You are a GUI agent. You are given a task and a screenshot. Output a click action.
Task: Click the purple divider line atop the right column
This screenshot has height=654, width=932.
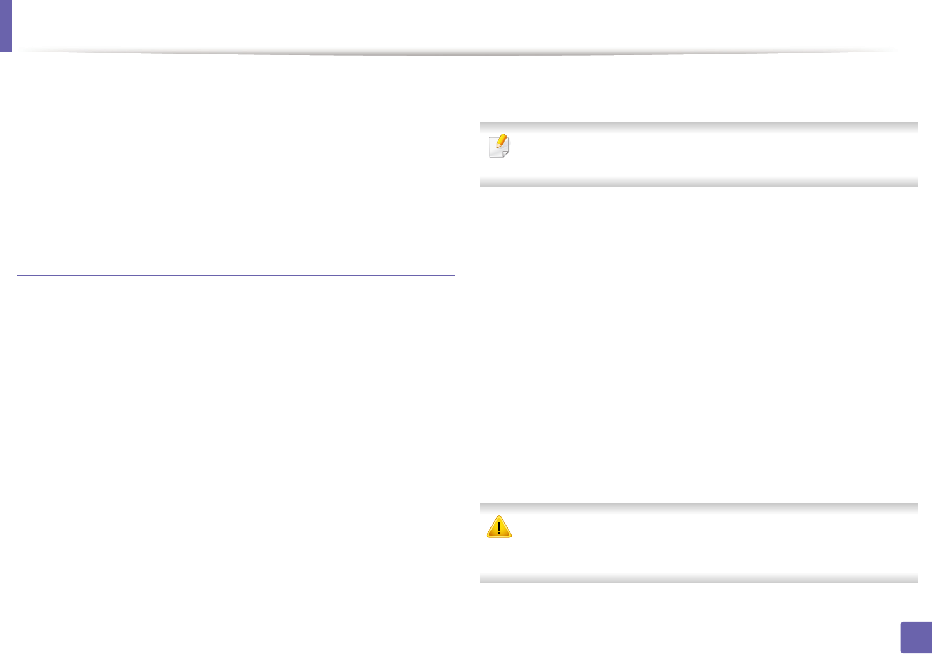coord(699,100)
